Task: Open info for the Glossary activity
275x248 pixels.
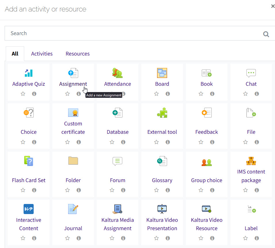Action: [x=168, y=190]
